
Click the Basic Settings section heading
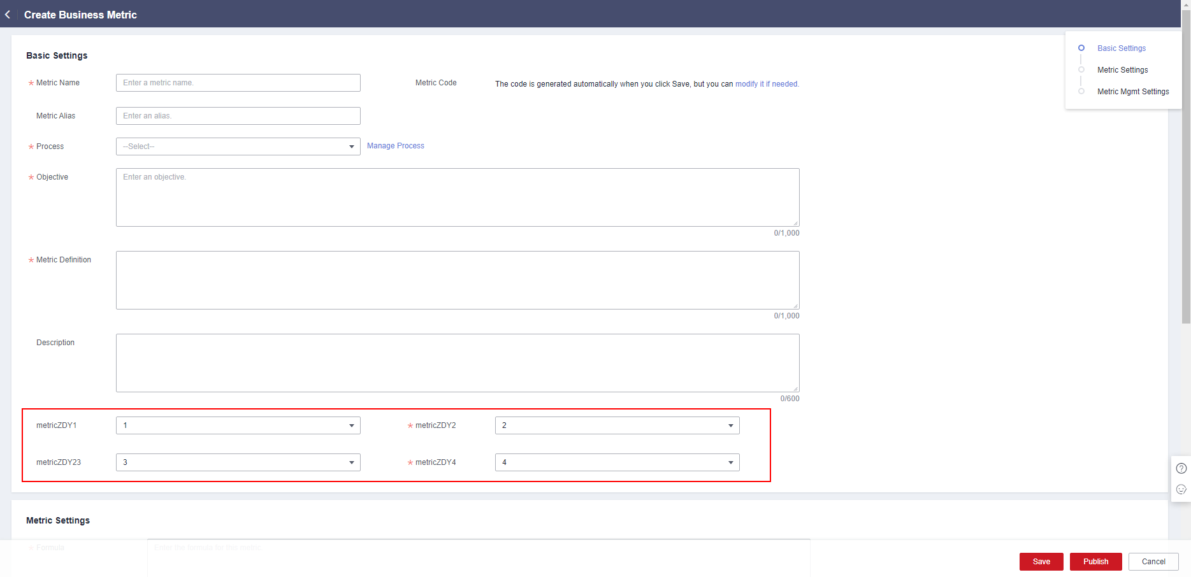57,55
